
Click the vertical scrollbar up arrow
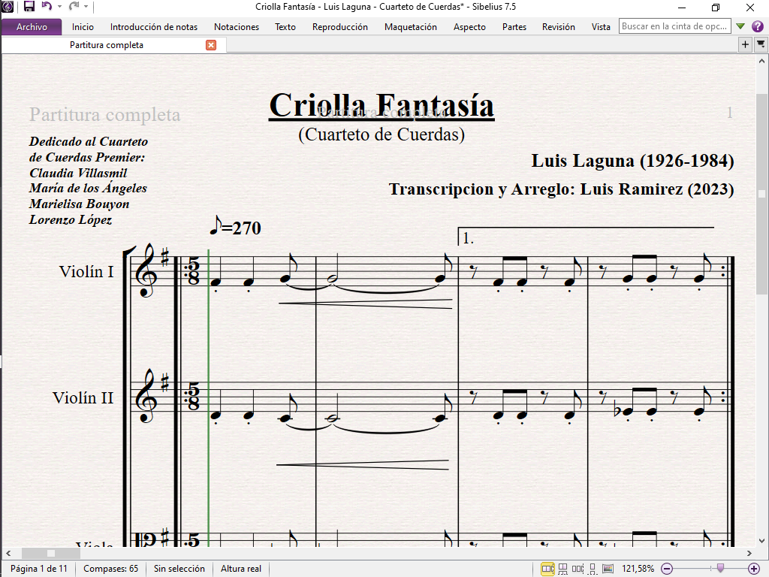[x=761, y=62]
